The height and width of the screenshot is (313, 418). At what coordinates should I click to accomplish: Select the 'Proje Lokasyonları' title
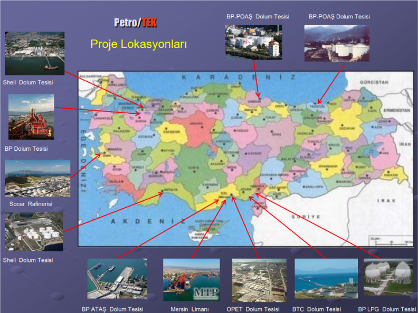click(138, 44)
